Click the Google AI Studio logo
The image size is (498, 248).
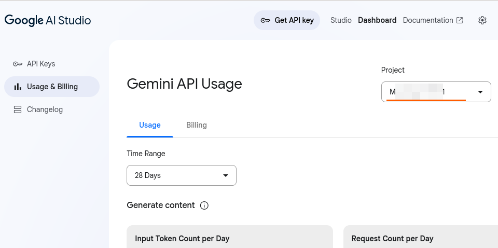(48, 20)
